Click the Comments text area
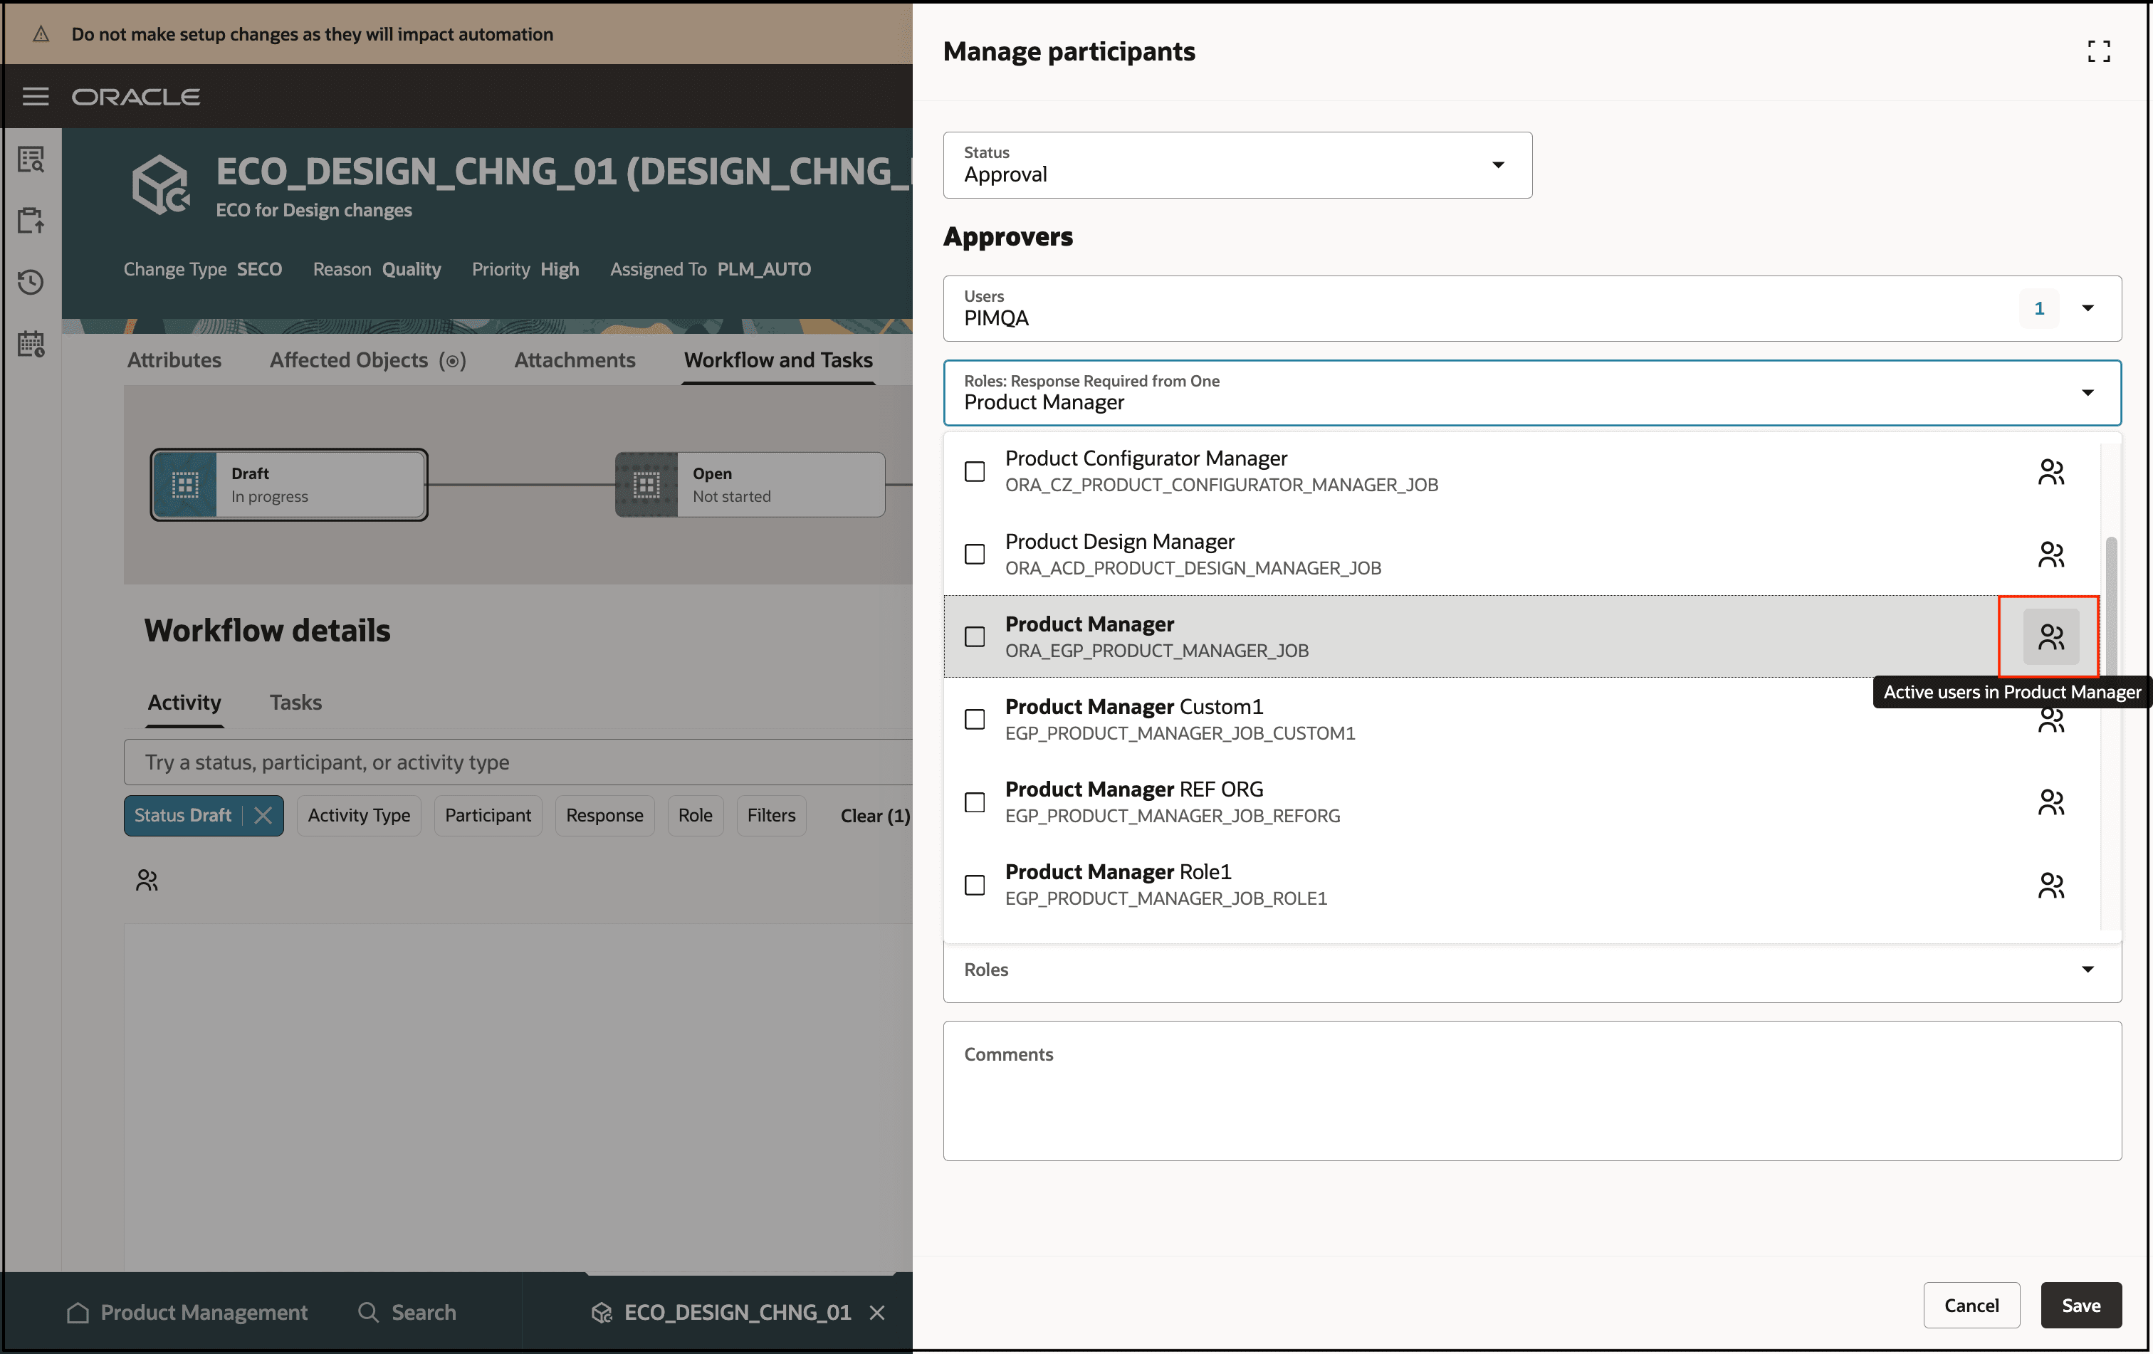2153x1354 pixels. coord(1532,1091)
